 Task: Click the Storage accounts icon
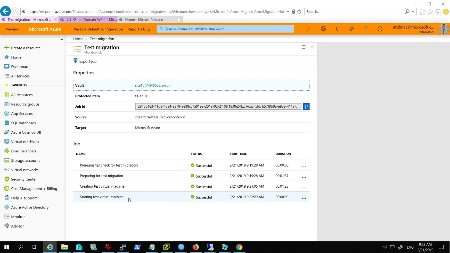[x=7, y=160]
